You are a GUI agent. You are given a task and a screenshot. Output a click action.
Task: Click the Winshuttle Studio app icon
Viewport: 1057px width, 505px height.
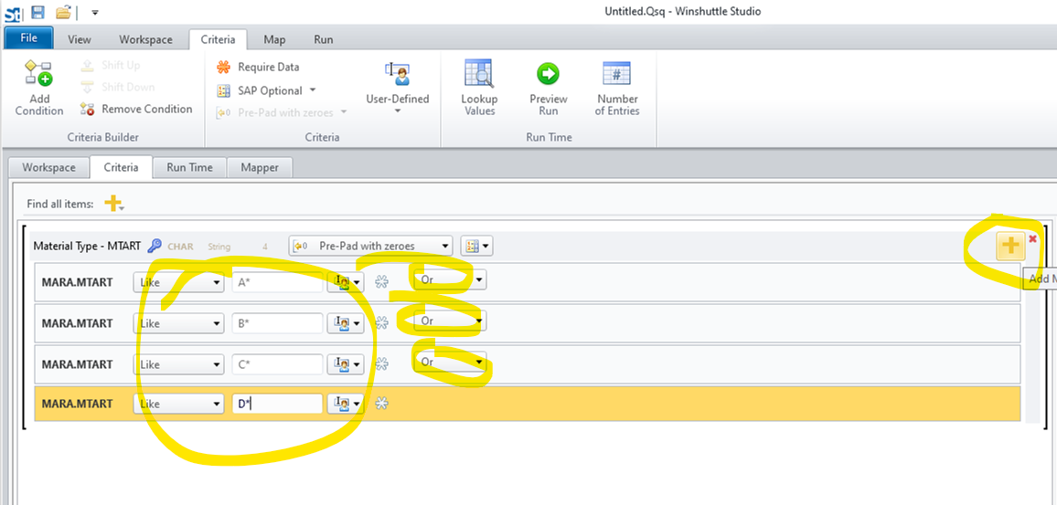(x=12, y=12)
